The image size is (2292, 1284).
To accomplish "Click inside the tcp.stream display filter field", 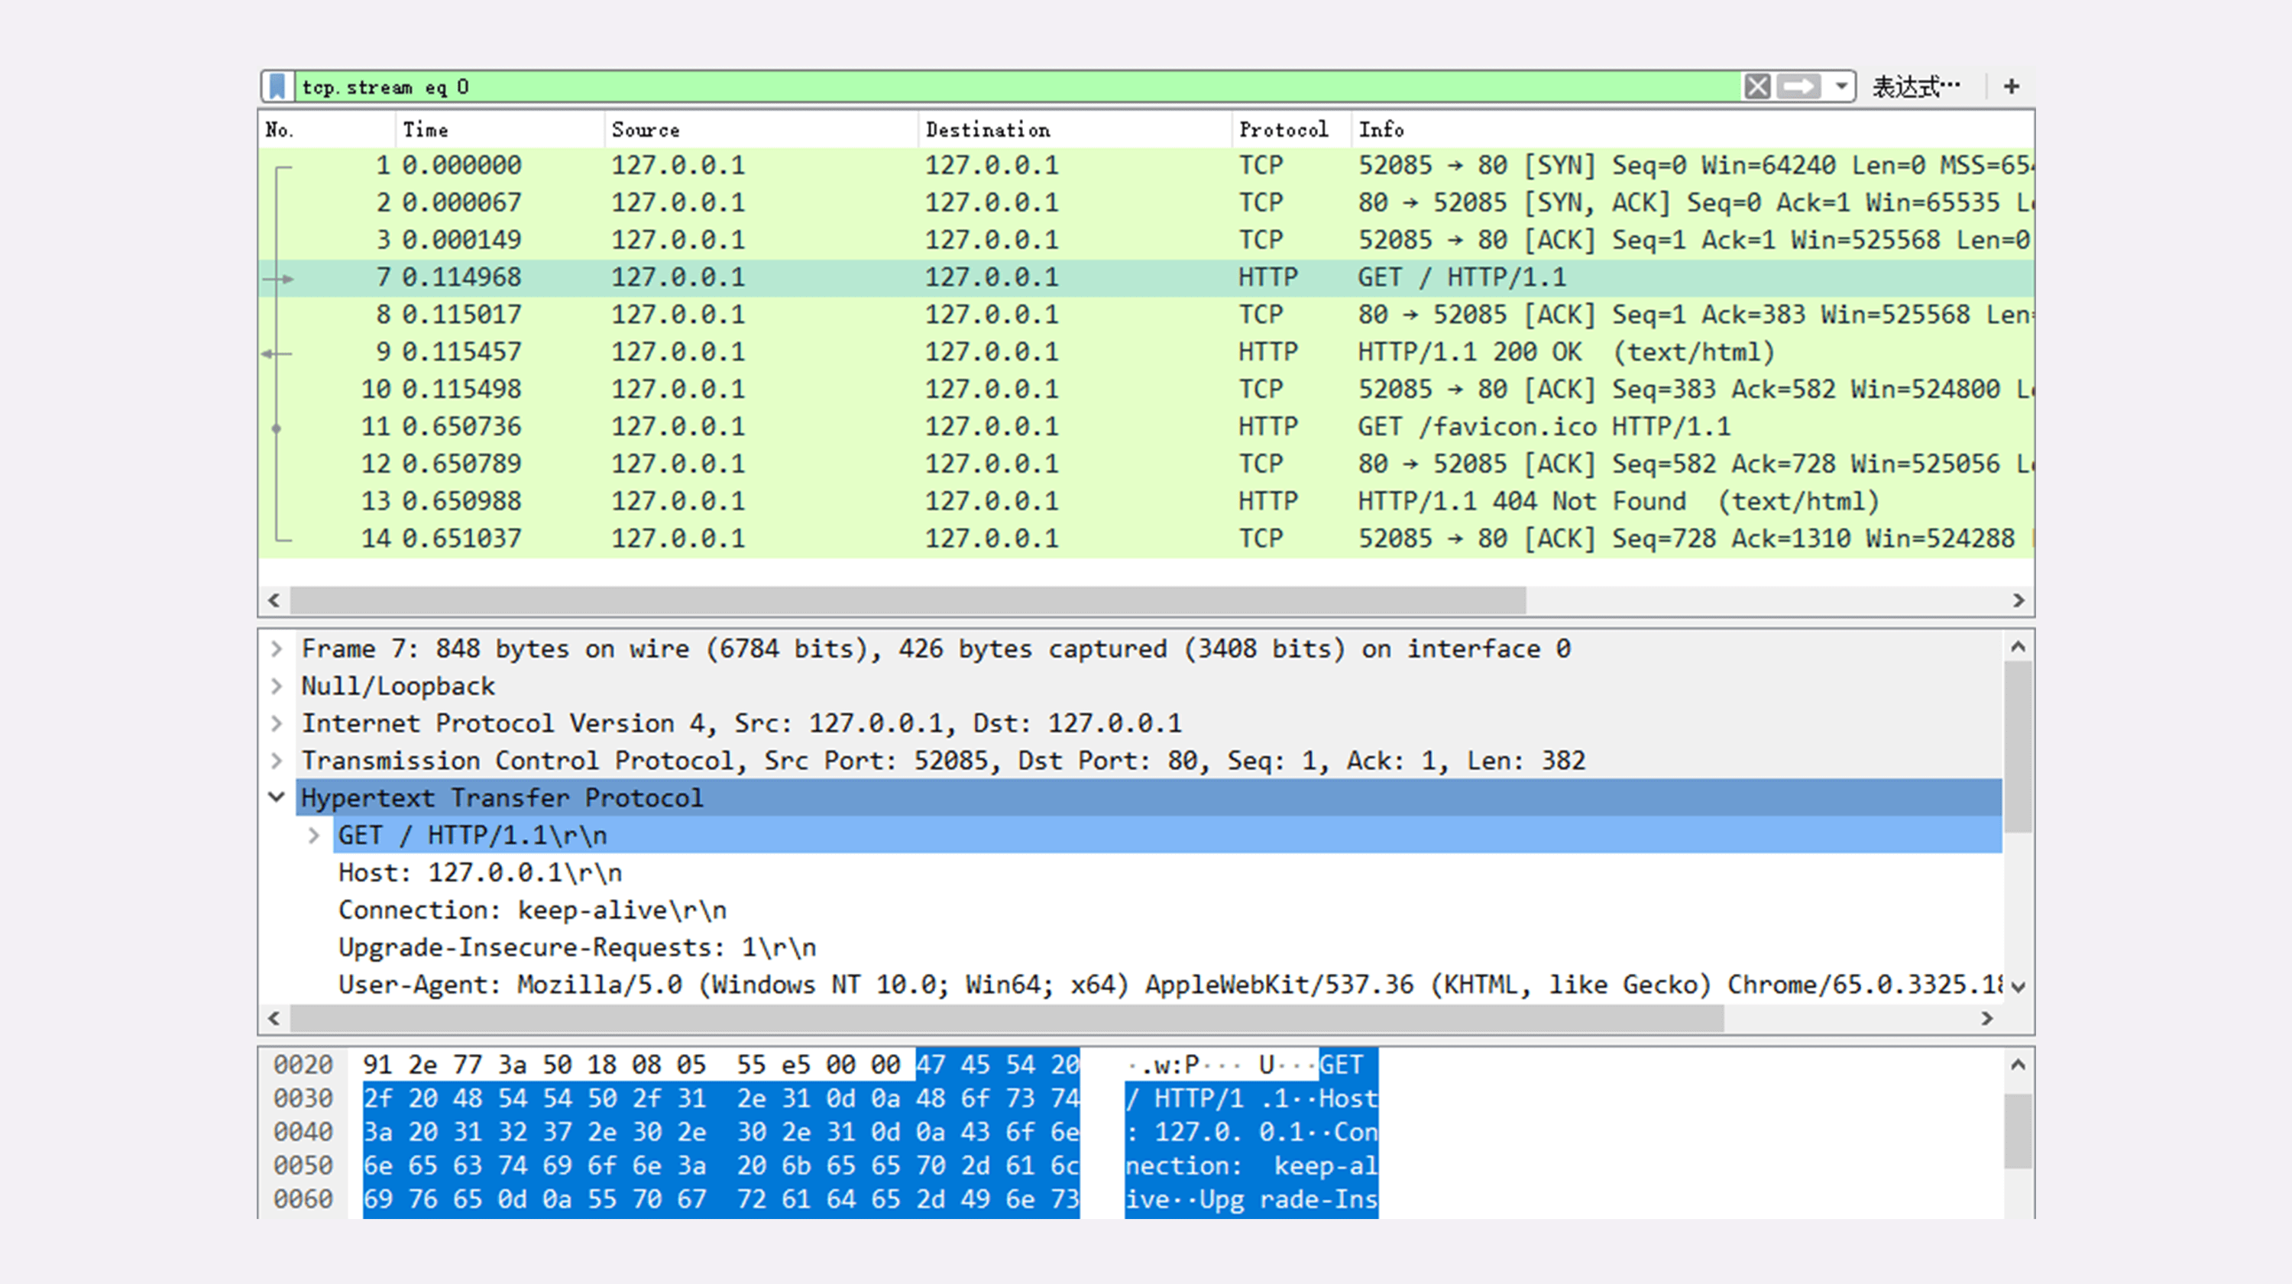I will (979, 86).
